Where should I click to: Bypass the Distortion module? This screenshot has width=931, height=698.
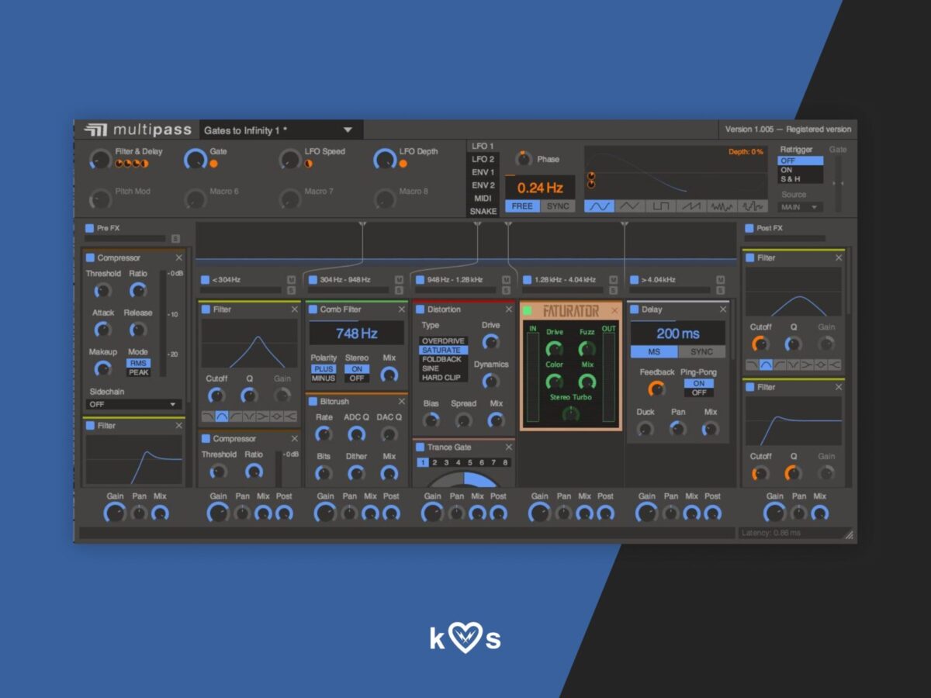[x=420, y=309]
